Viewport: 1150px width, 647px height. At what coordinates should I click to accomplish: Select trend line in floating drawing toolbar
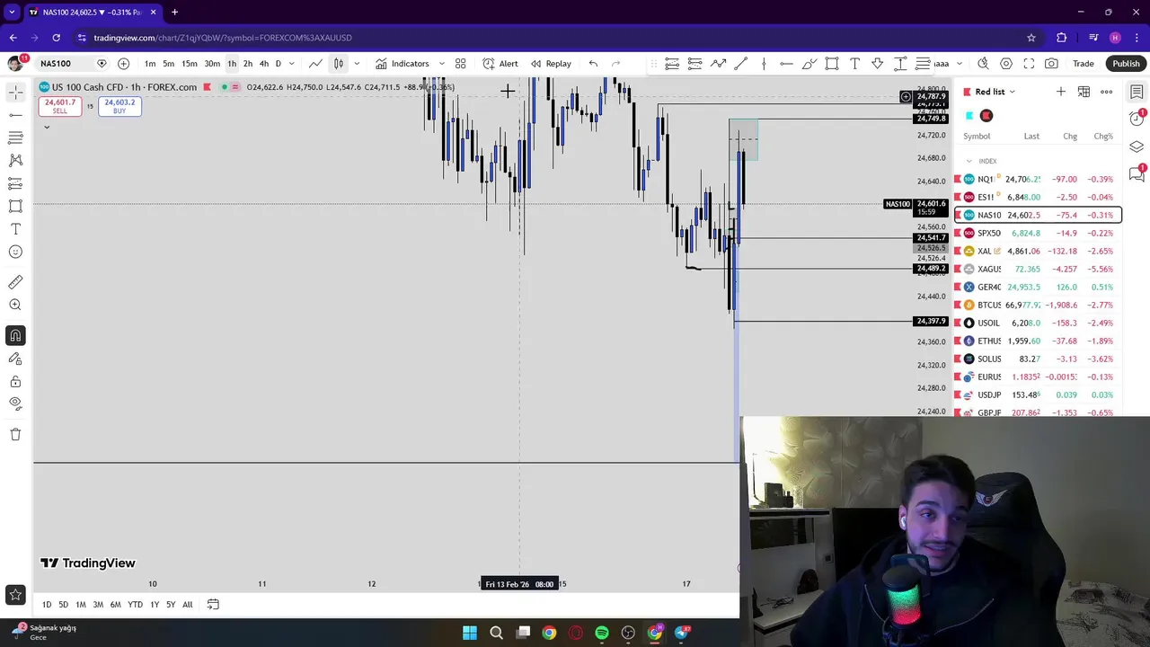[x=741, y=64]
